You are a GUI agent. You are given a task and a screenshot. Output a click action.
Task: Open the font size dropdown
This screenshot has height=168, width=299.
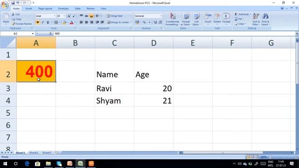tap(64, 16)
